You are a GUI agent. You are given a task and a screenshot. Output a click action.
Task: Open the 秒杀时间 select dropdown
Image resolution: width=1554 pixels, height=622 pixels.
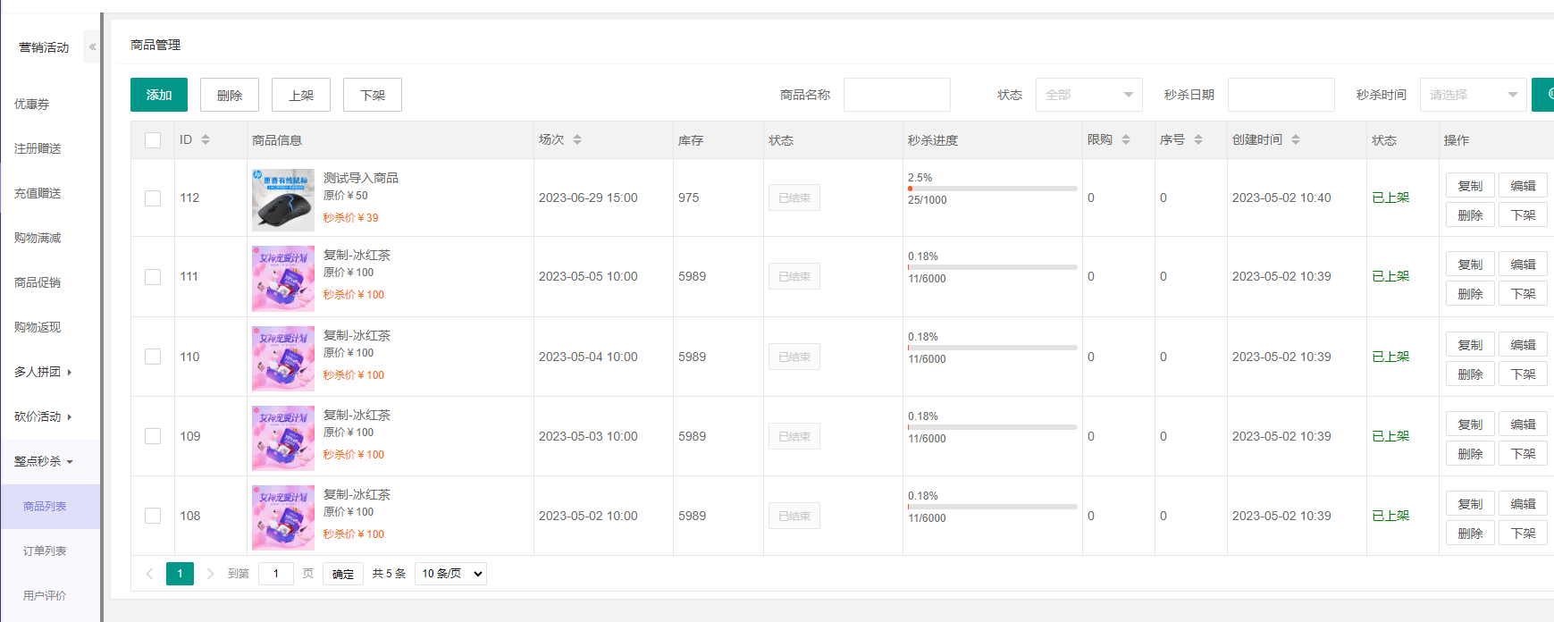[1473, 95]
